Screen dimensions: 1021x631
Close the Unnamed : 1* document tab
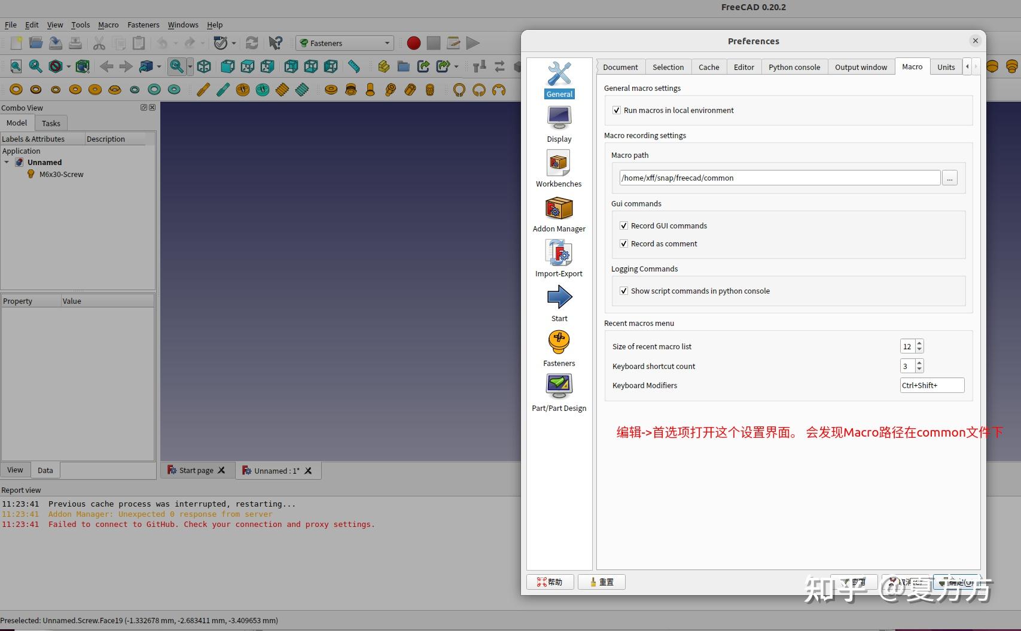coord(308,471)
